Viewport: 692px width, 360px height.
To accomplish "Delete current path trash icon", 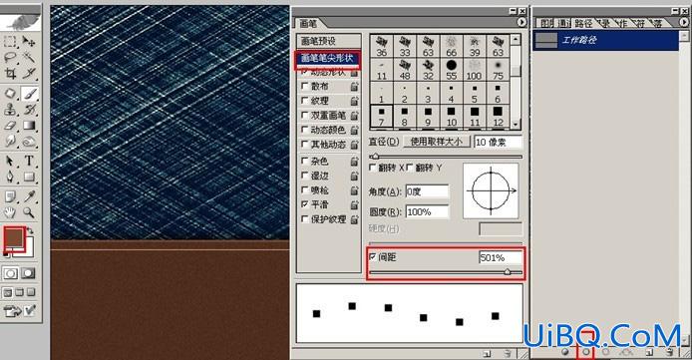I will click(x=669, y=352).
